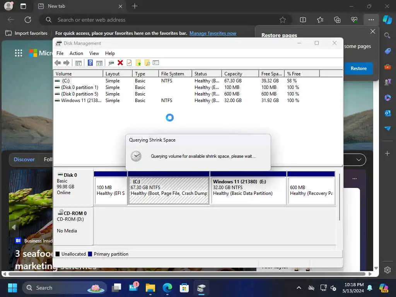This screenshot has width=396, height=297.
Task: Click the folder with magnifier toolbar icon
Action: click(x=147, y=63)
